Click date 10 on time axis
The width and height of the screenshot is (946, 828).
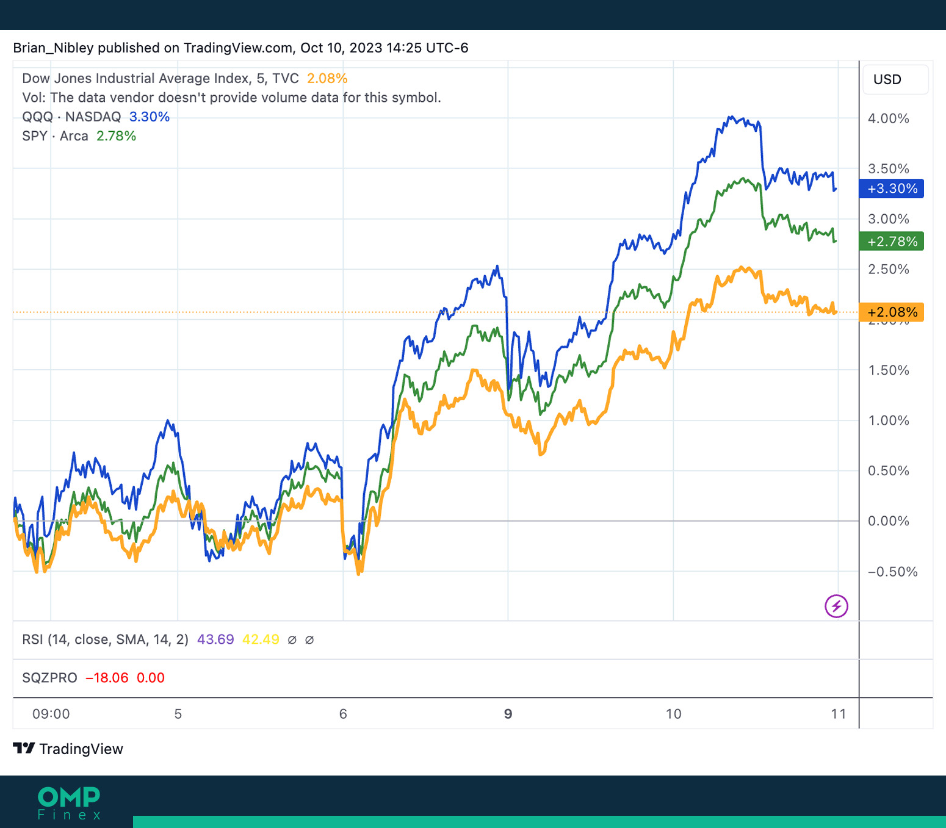pos(673,714)
